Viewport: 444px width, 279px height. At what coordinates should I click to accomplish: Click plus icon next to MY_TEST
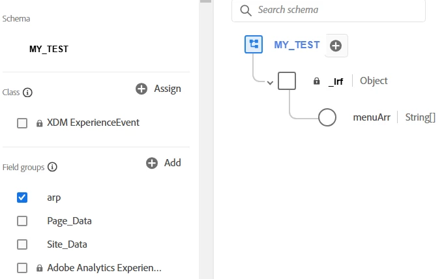336,46
